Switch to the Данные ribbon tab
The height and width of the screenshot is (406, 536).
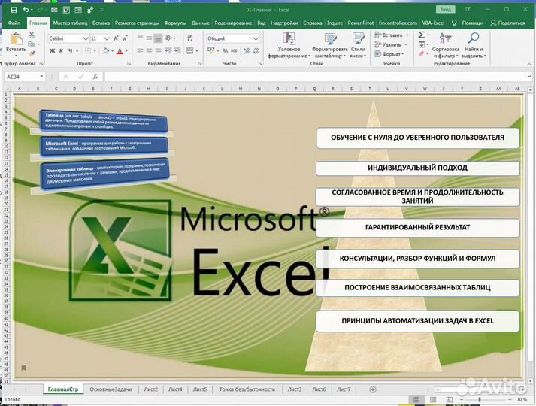(x=200, y=23)
